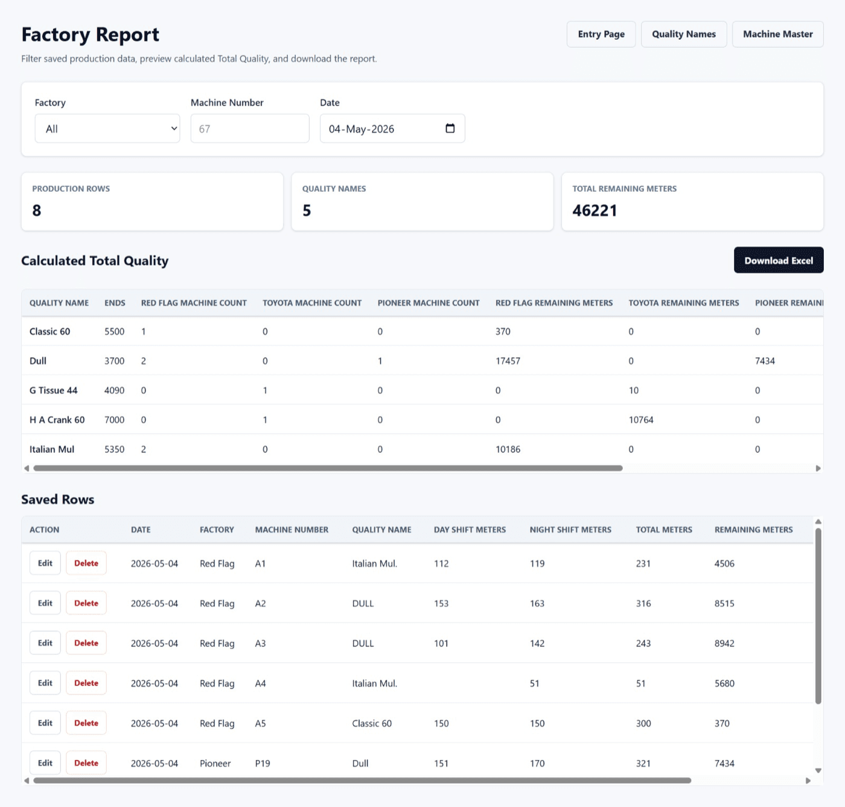
Task: Delete the saved row for machine A5
Action: click(86, 723)
